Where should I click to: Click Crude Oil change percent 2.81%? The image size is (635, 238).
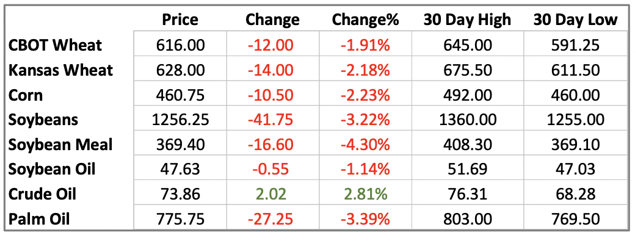coord(366,194)
